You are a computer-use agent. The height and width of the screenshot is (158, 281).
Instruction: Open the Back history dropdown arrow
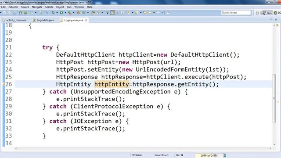click(x=154, y=13)
